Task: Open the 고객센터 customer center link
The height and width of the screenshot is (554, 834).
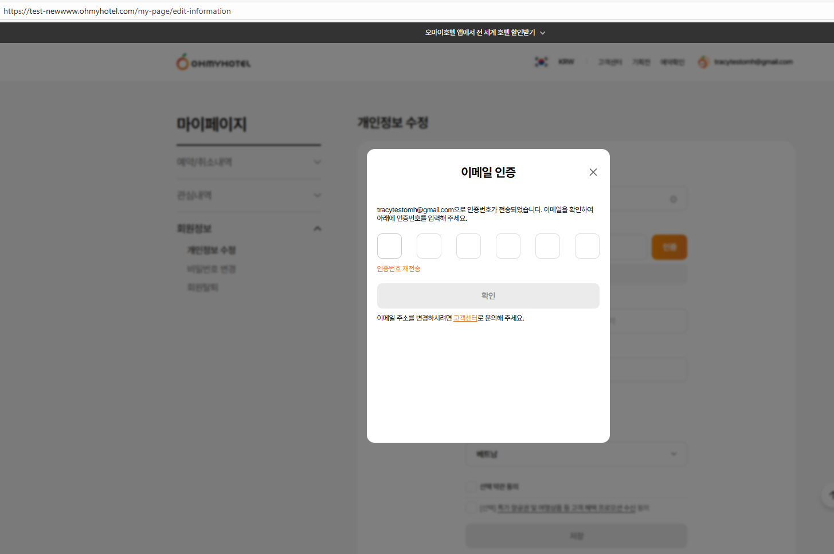Action: 465,318
